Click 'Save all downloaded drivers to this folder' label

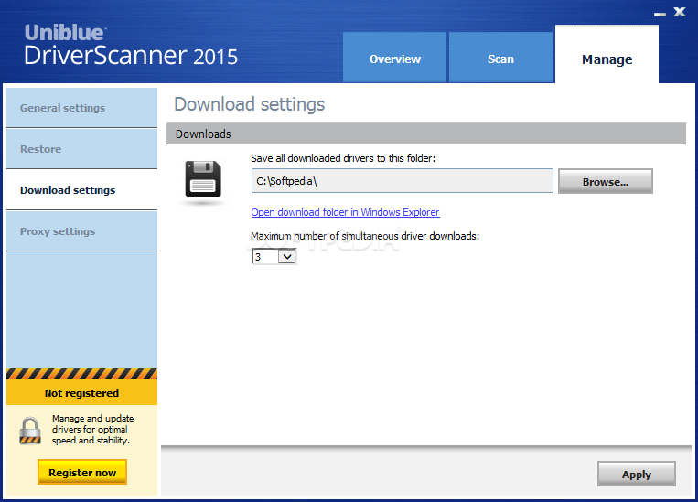point(343,158)
